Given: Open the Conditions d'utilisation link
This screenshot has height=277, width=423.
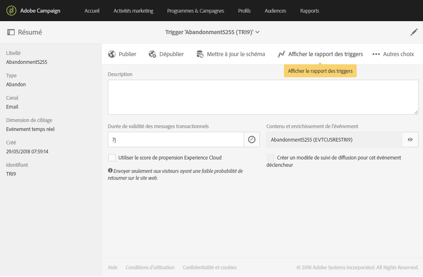Looking at the screenshot, I should (x=150, y=268).
